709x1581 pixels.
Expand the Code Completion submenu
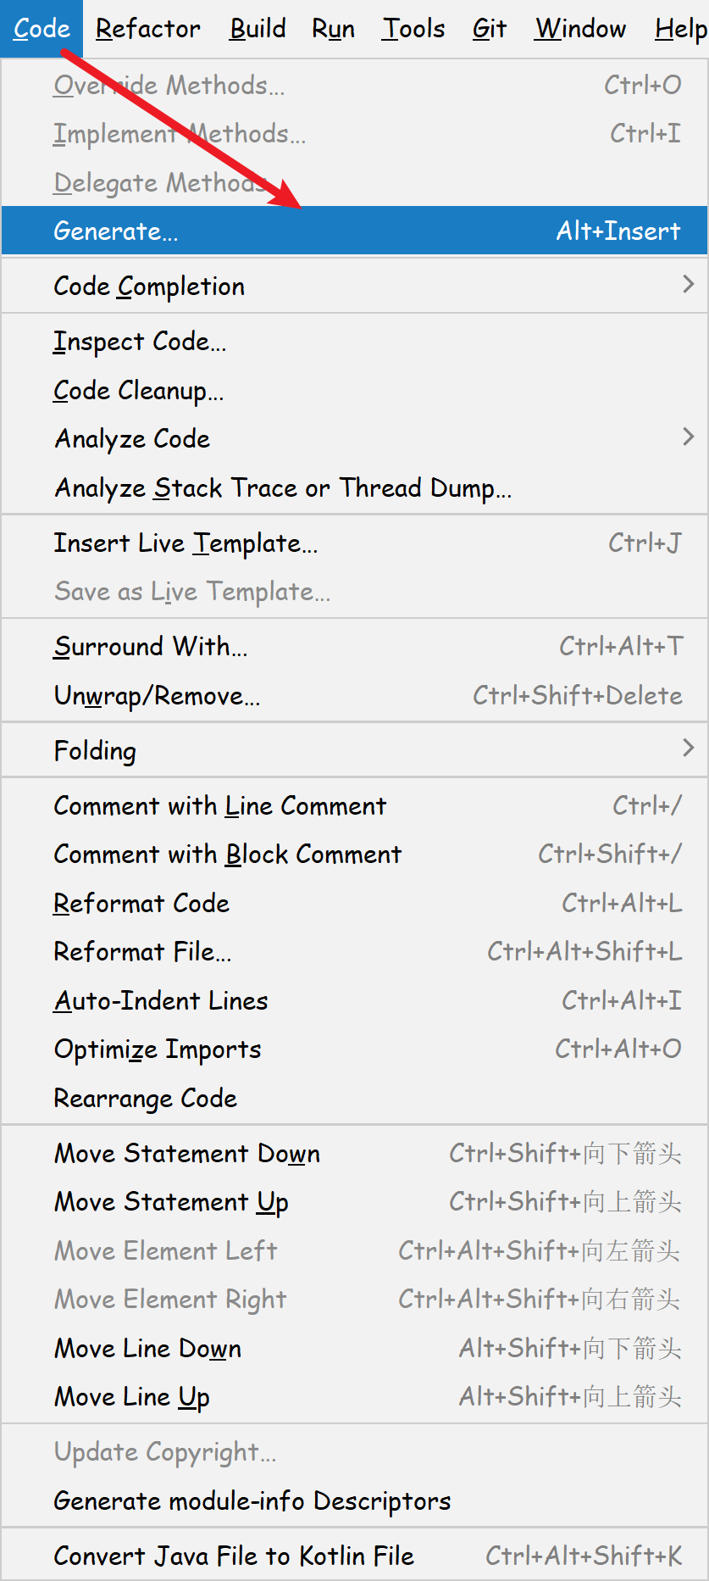point(149,287)
